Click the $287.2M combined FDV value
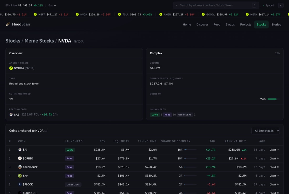289x194 pixels. tap(156, 83)
